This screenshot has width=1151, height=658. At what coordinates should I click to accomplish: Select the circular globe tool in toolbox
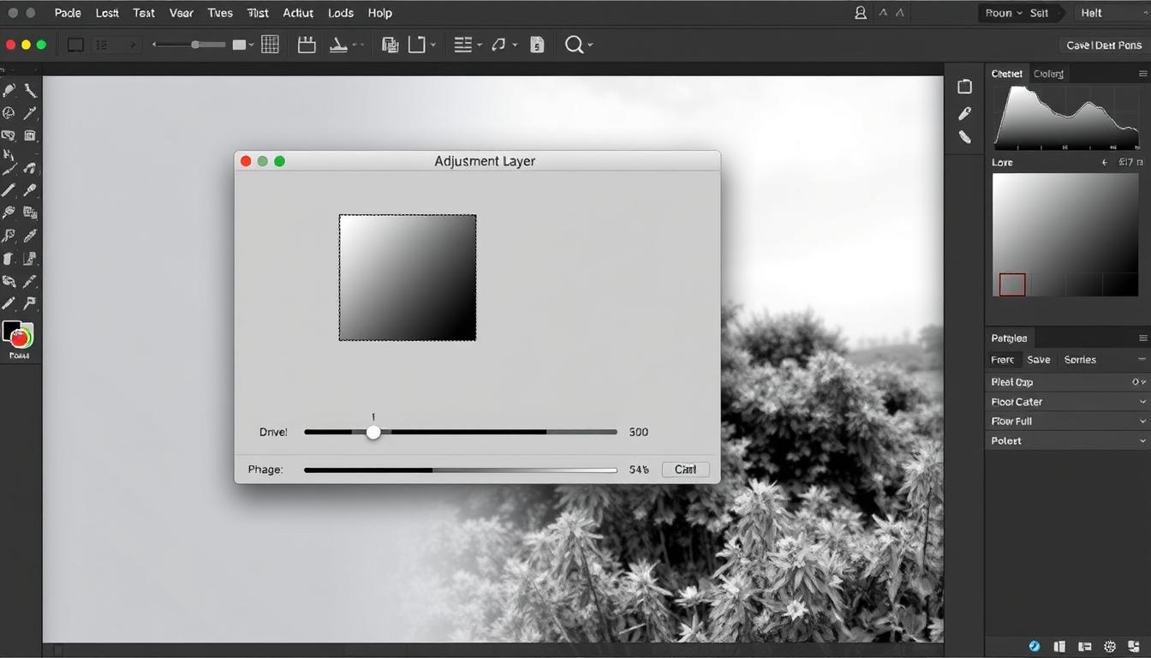9,112
